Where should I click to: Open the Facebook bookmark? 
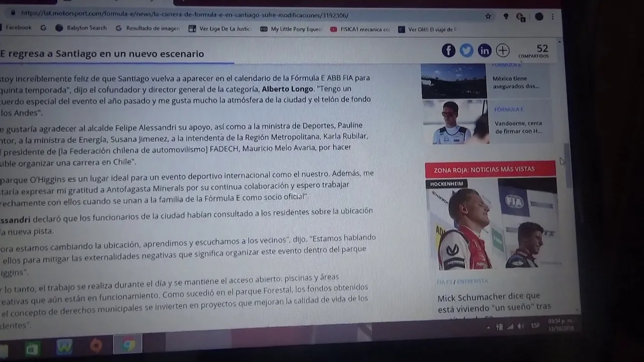16,28
